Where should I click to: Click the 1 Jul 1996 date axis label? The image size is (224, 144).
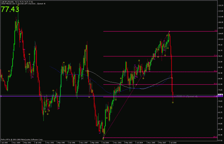click(71, 143)
